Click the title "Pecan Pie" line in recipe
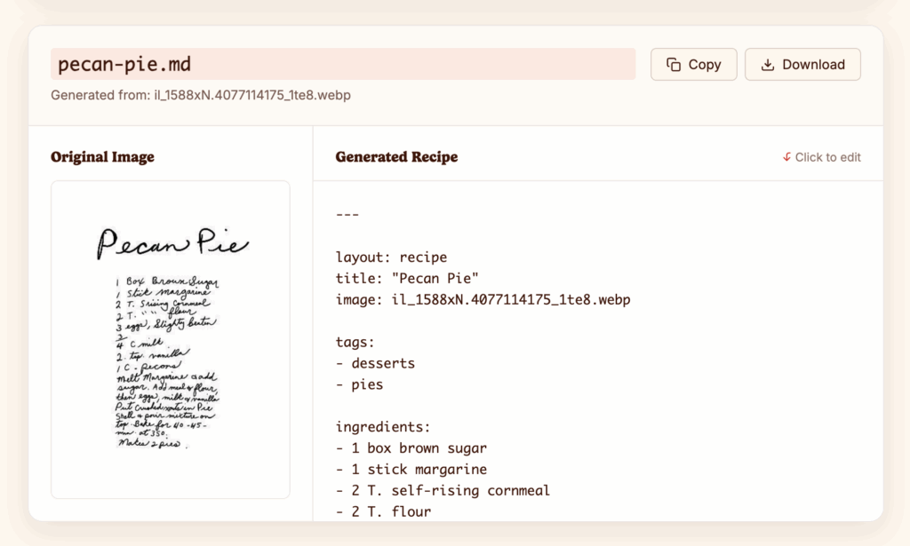 407,279
